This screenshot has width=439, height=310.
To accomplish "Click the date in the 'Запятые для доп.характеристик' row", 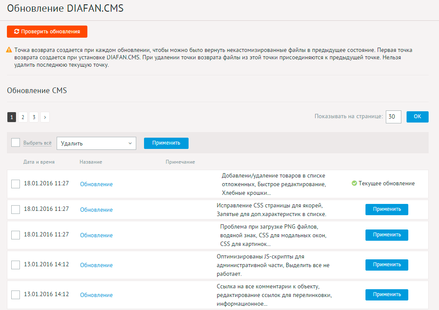I will (46, 209).
